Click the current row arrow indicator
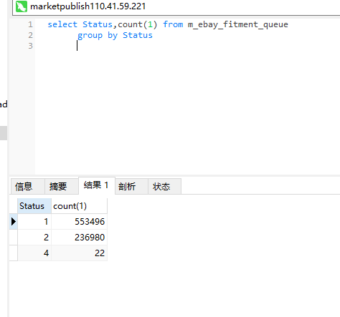The image size is (340, 317). 14,222
